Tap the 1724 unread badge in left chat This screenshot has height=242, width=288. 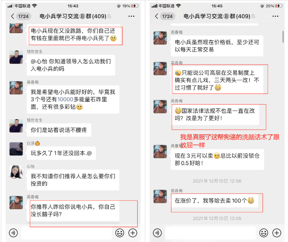point(23,16)
